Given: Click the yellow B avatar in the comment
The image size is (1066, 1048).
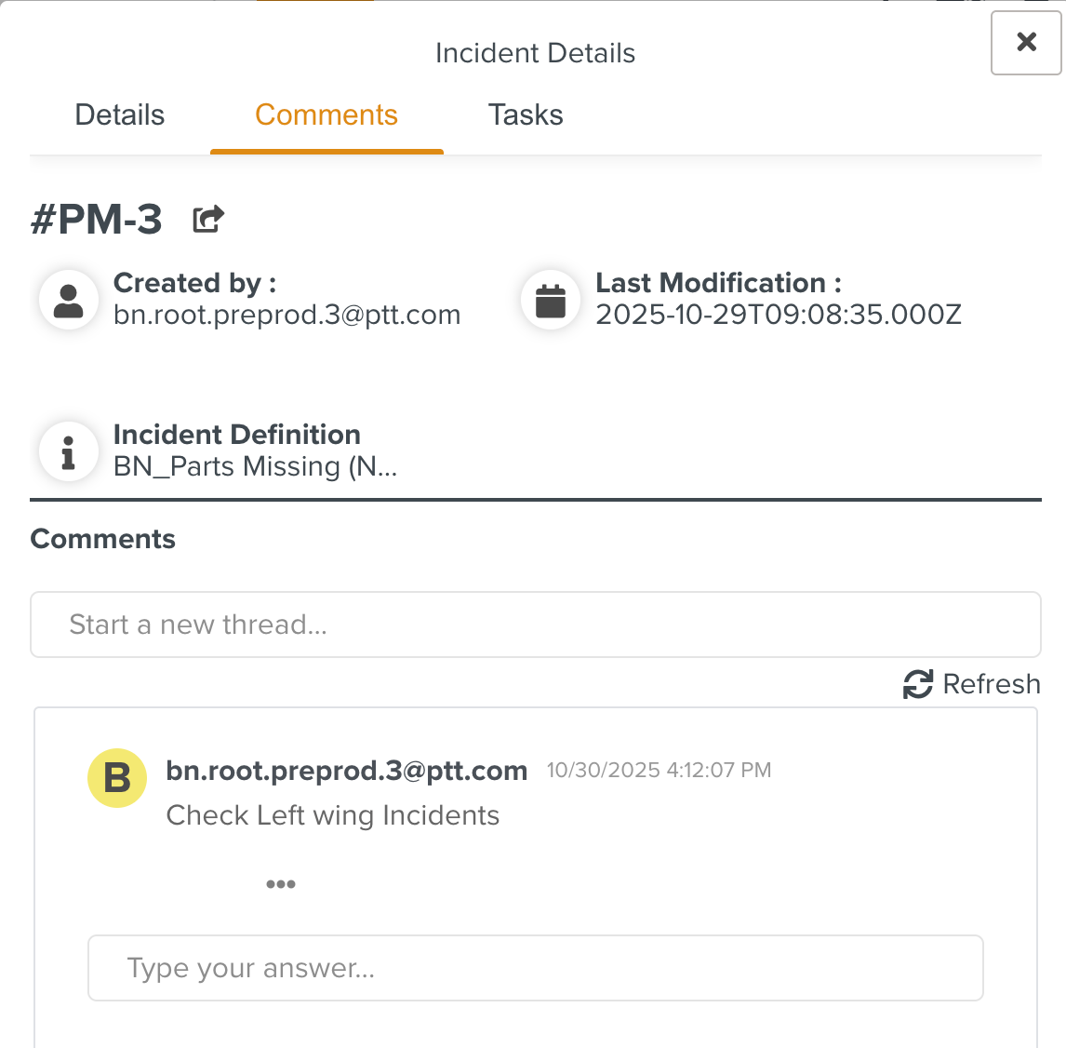Looking at the screenshot, I should [x=117, y=778].
